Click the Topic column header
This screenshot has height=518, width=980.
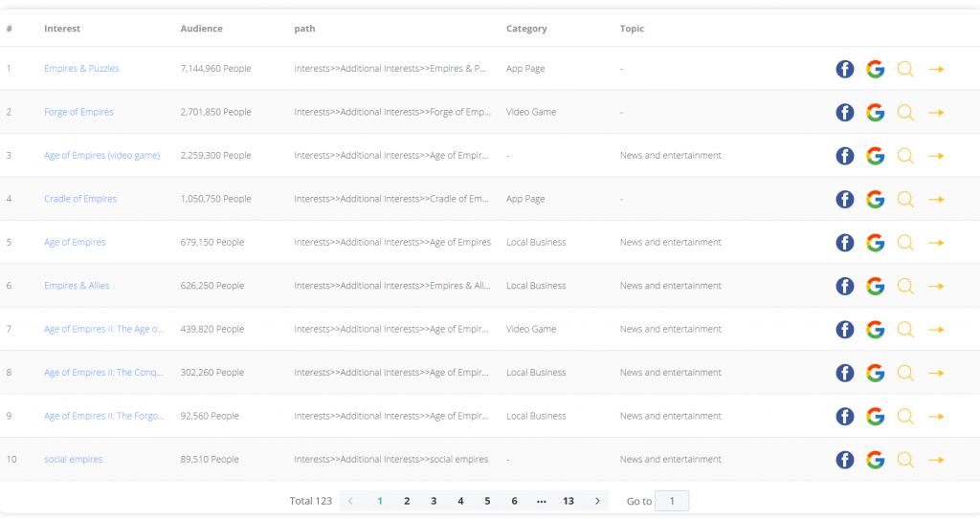coord(632,28)
